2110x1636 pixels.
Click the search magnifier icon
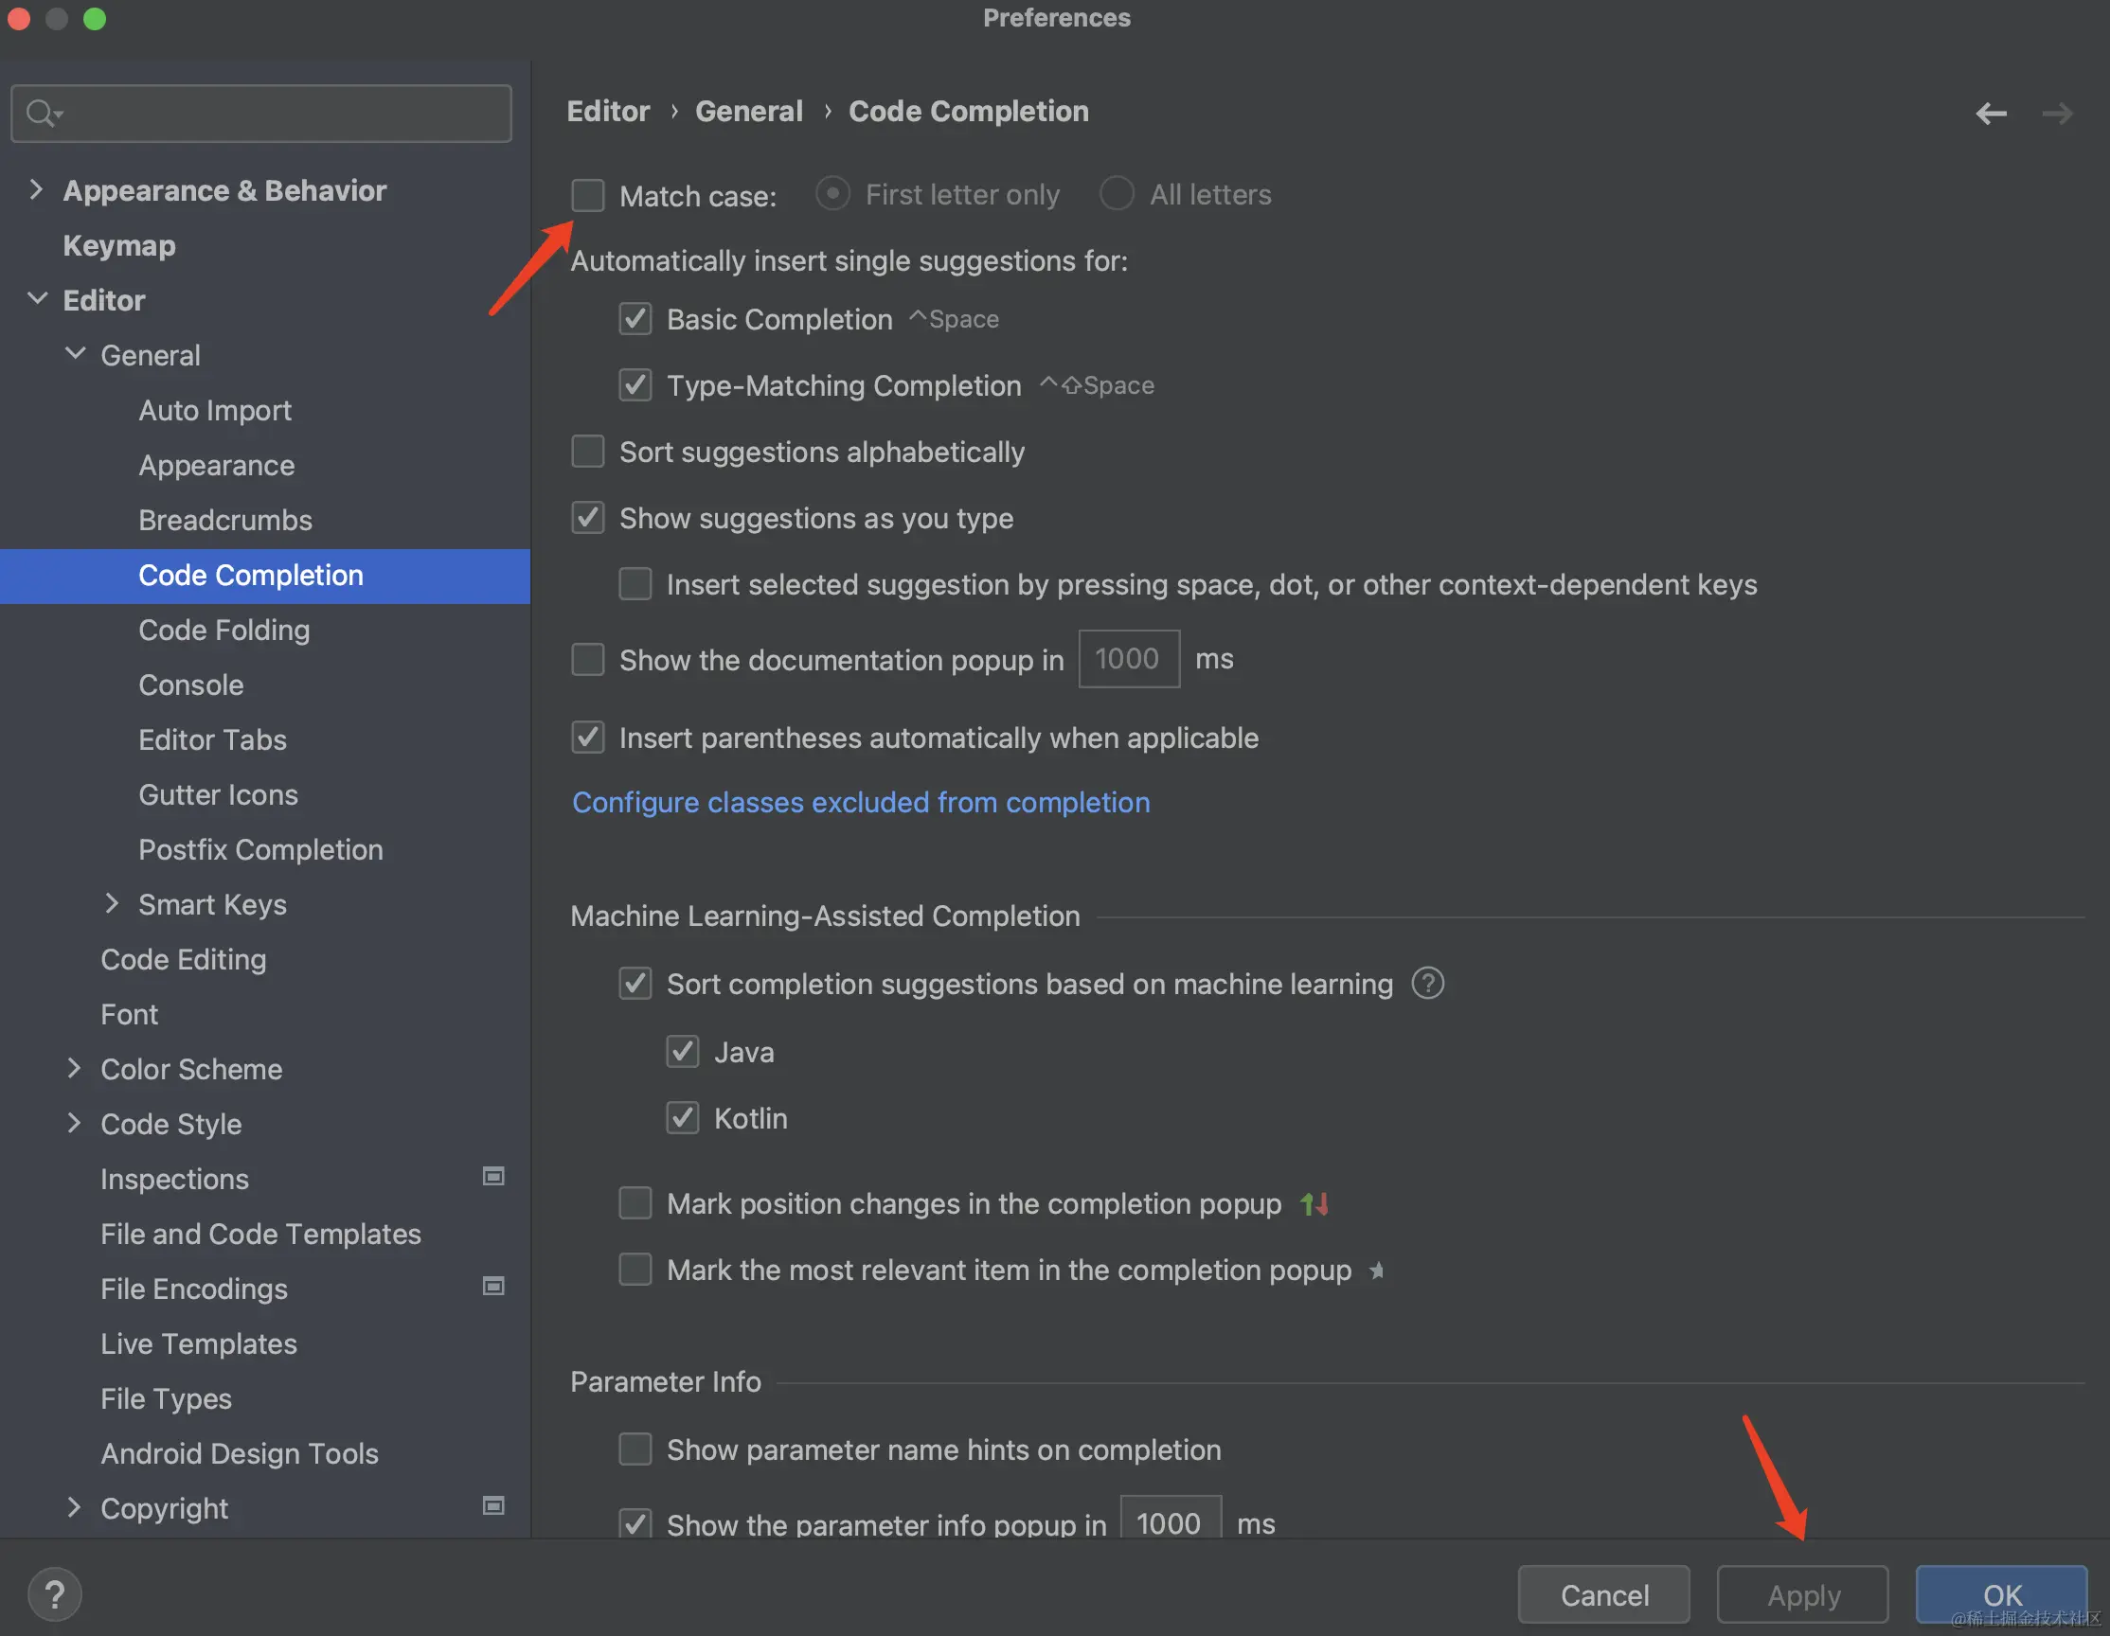[41, 113]
